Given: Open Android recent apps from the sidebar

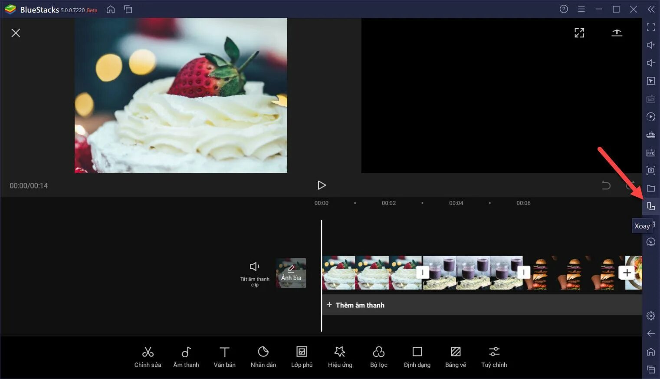Looking at the screenshot, I should tap(651, 369).
